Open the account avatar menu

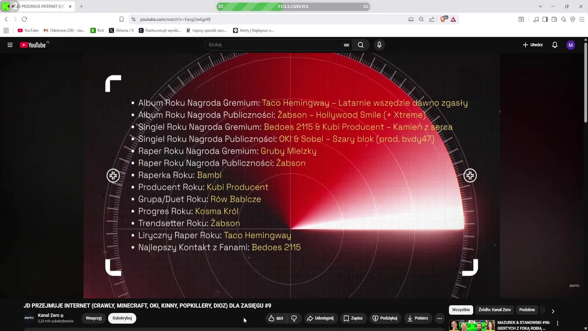[571, 45]
